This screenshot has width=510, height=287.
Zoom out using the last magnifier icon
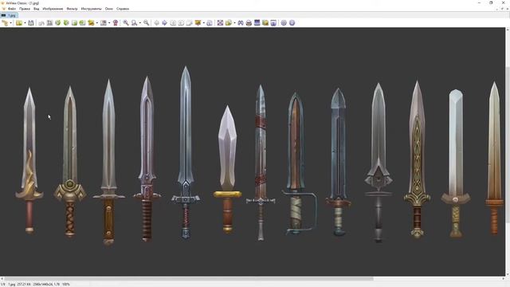147,23
